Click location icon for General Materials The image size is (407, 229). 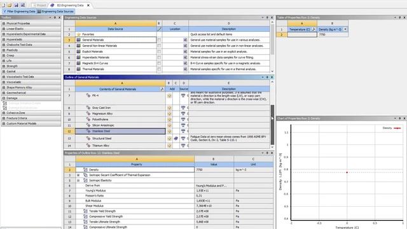[185, 40]
